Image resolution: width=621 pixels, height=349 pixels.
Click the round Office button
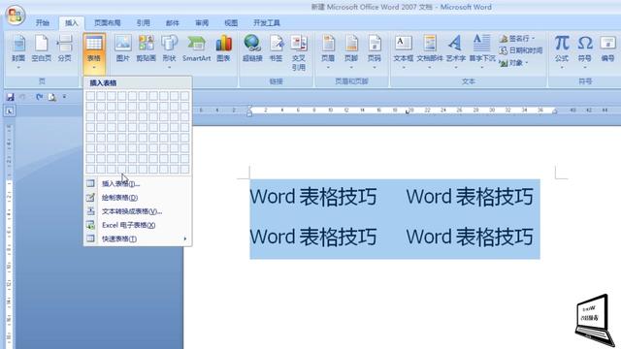click(16, 16)
